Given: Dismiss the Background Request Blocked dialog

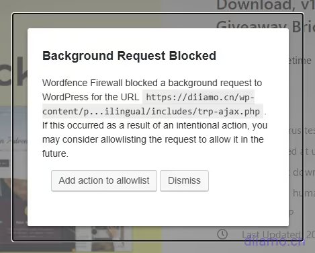Looking at the screenshot, I should (x=184, y=181).
